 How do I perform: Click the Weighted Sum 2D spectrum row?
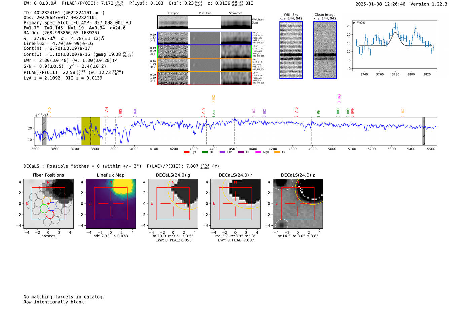(204, 22)
